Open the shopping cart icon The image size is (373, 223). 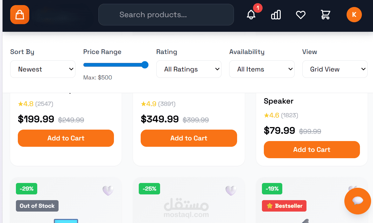325,15
